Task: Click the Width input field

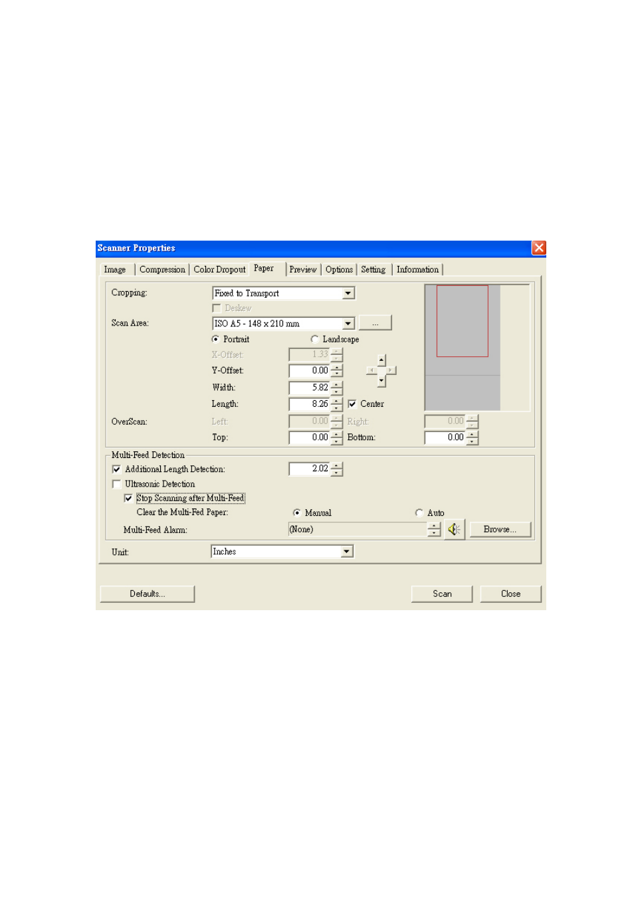Action: 310,388
